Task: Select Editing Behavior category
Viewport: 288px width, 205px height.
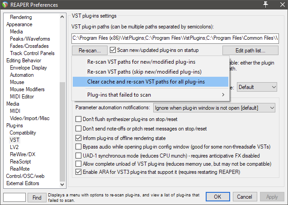Action: tap(24, 61)
